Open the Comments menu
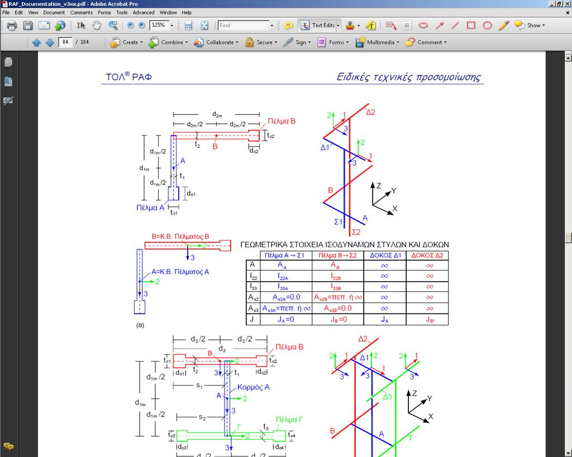This screenshot has height=457, width=572. [x=82, y=12]
